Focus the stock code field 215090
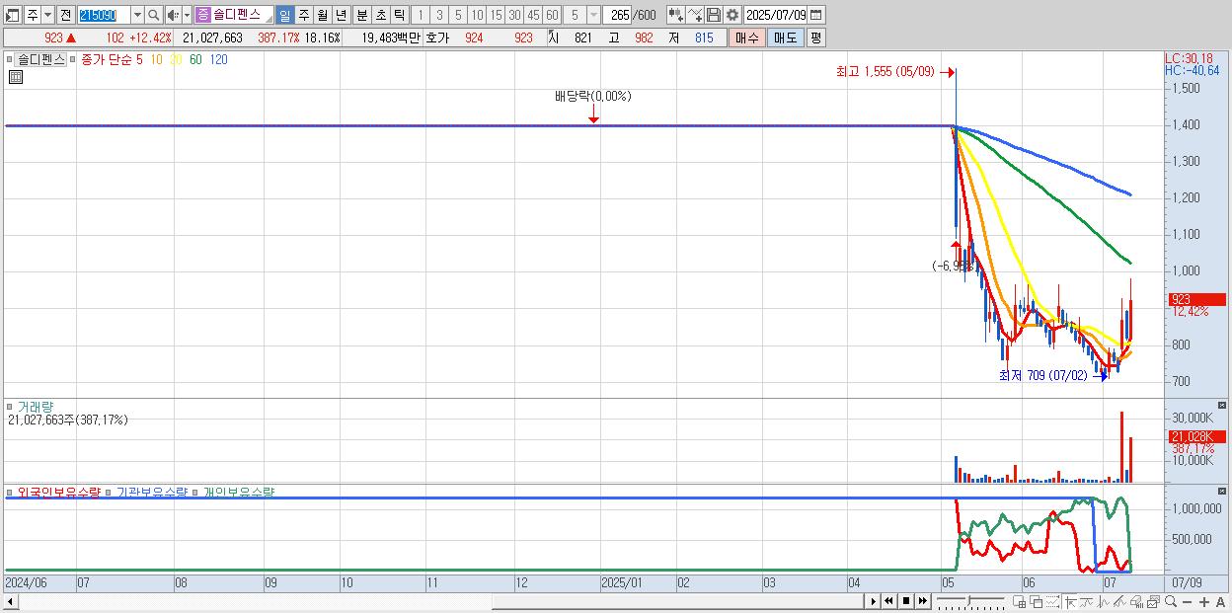The width and height of the screenshot is (1232, 613). pyautogui.click(x=103, y=15)
